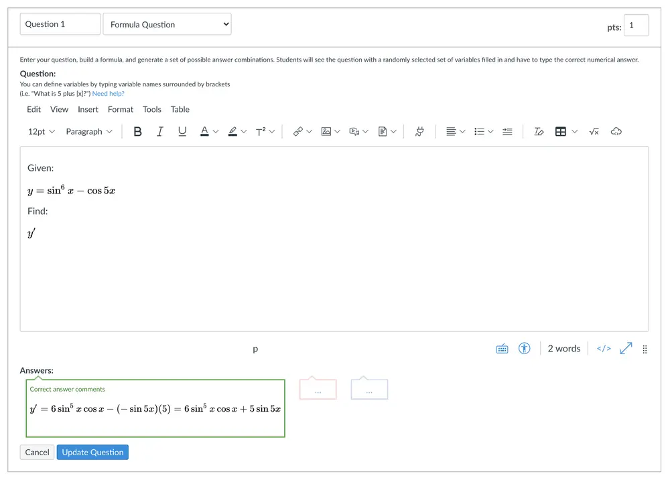
Task: Expand the document options chevron
Action: click(x=393, y=131)
